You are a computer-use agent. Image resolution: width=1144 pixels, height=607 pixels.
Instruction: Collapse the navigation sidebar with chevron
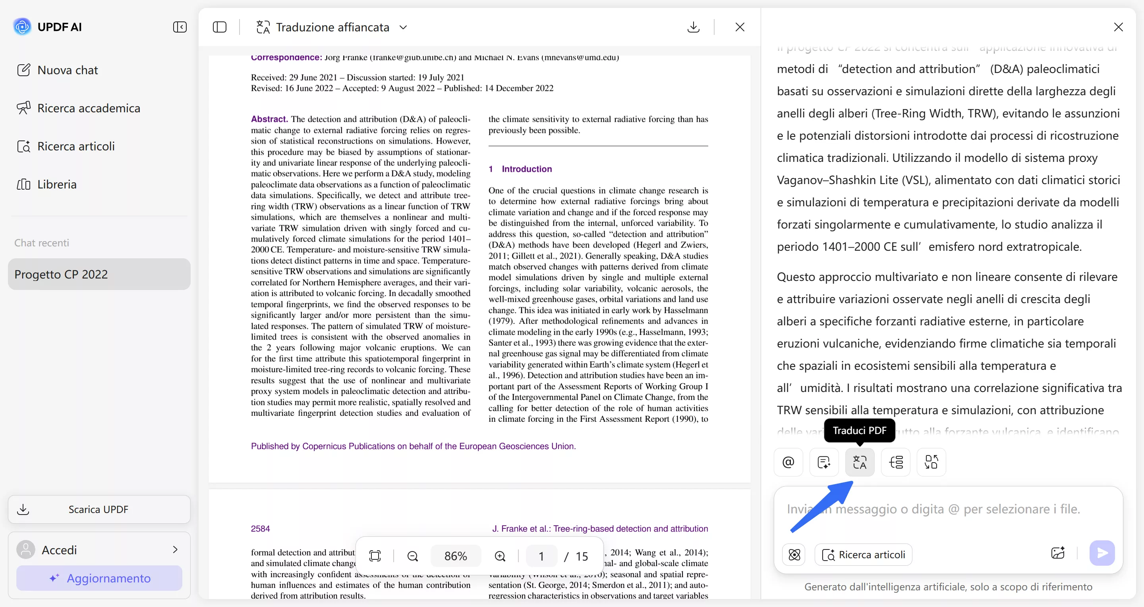pyautogui.click(x=180, y=27)
